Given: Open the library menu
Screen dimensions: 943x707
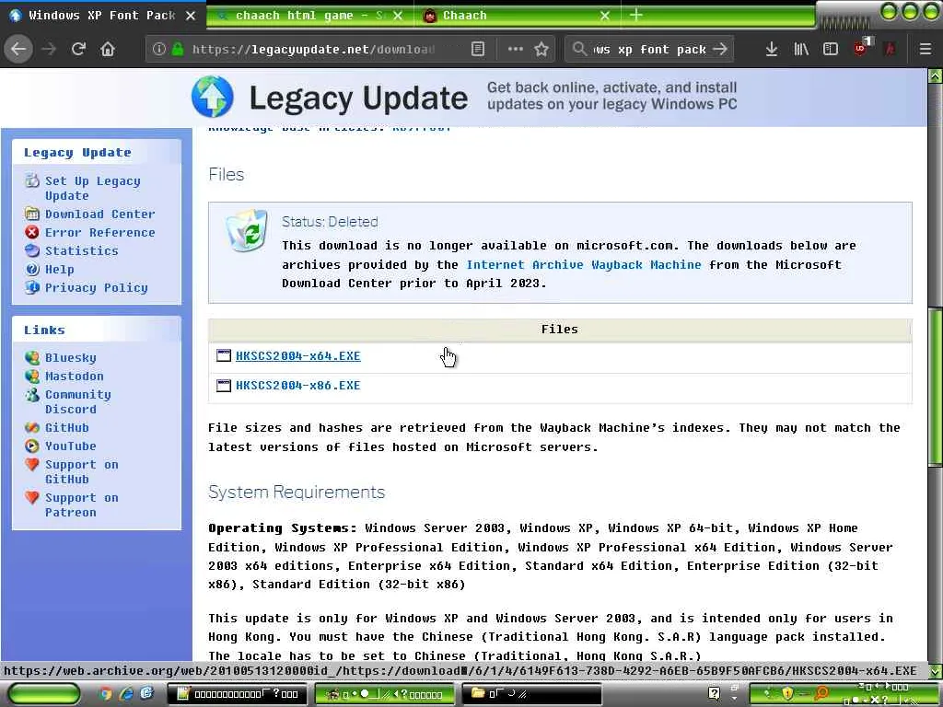Looking at the screenshot, I should tap(801, 49).
